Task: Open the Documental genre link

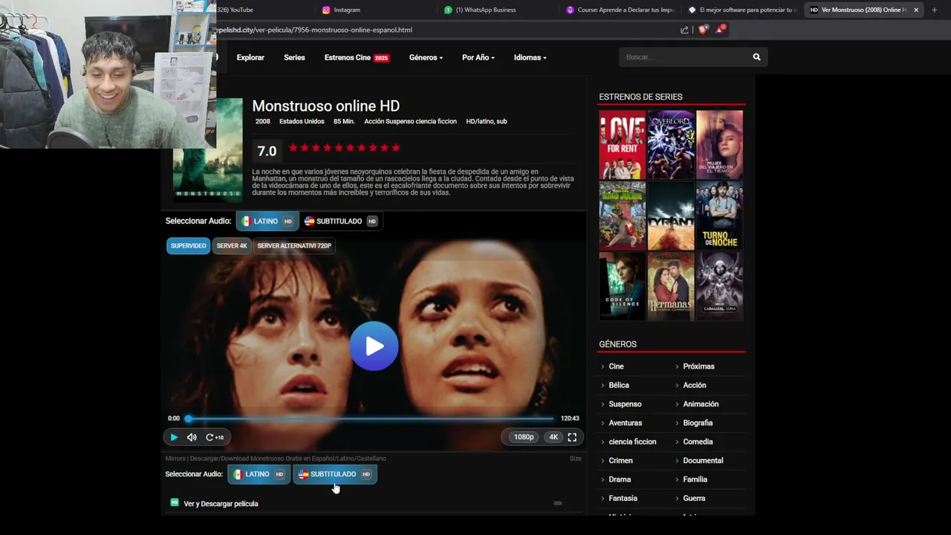Action: tap(703, 461)
